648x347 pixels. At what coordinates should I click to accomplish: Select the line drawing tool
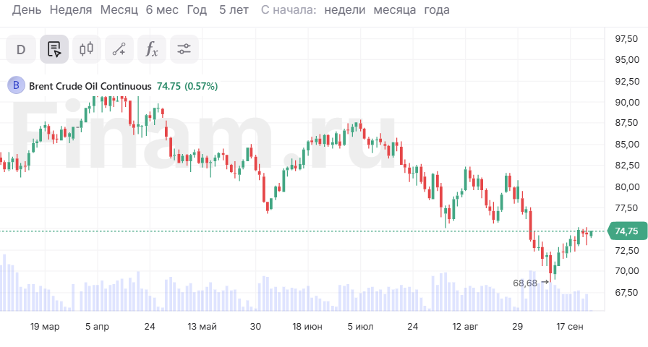[x=119, y=49]
